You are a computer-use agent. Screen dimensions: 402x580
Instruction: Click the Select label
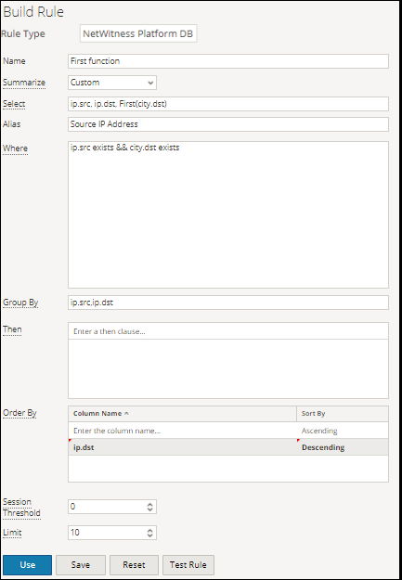coord(14,104)
